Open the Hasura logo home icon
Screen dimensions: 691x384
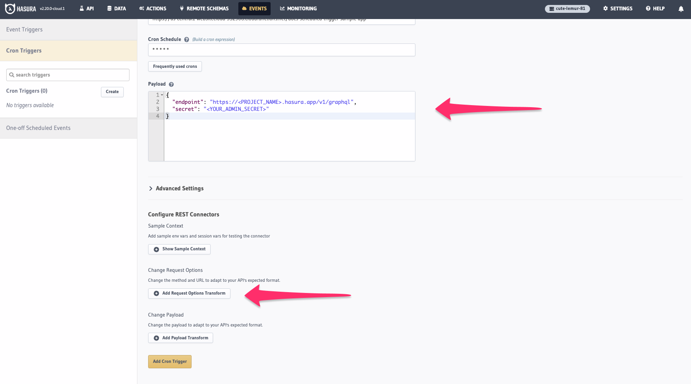pyautogui.click(x=10, y=8)
